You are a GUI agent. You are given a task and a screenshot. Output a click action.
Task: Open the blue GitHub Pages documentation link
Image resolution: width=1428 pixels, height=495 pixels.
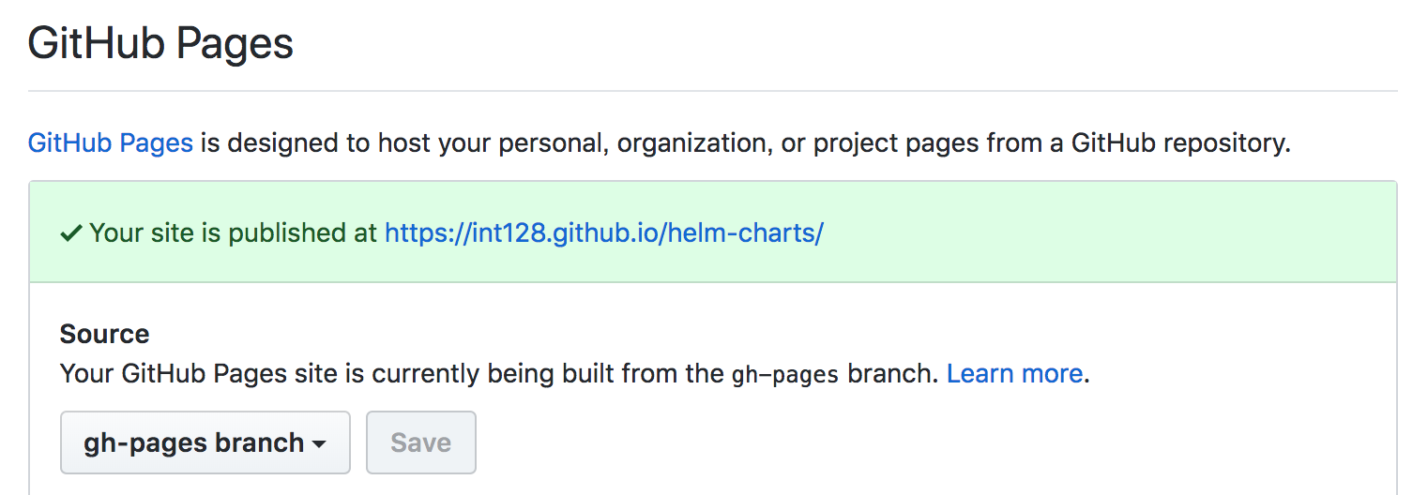click(111, 143)
